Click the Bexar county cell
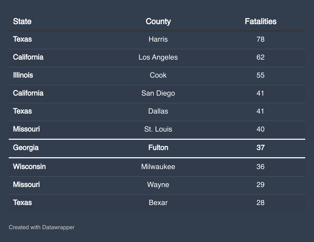 pyautogui.click(x=158, y=203)
